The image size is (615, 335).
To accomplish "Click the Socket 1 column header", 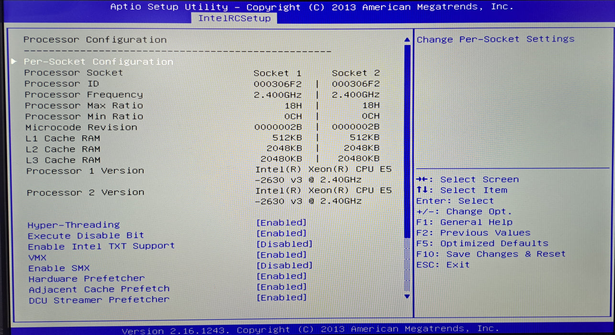I will click(278, 73).
